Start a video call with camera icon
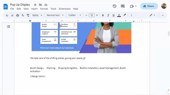Screen dimensions: 170x95 pos(132,6)
